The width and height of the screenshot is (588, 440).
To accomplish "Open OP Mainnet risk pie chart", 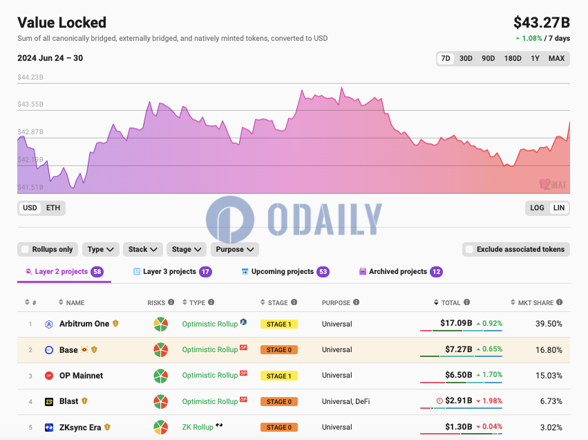I will [x=160, y=376].
